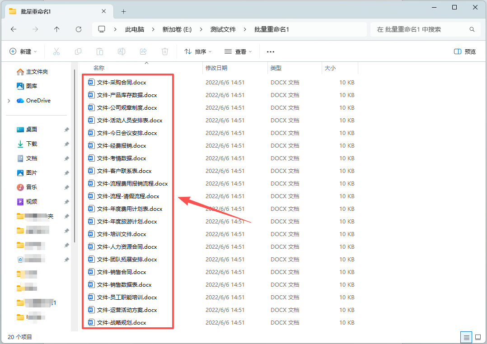Select file 文件-团队拓展安排.docx

(x=122, y=259)
